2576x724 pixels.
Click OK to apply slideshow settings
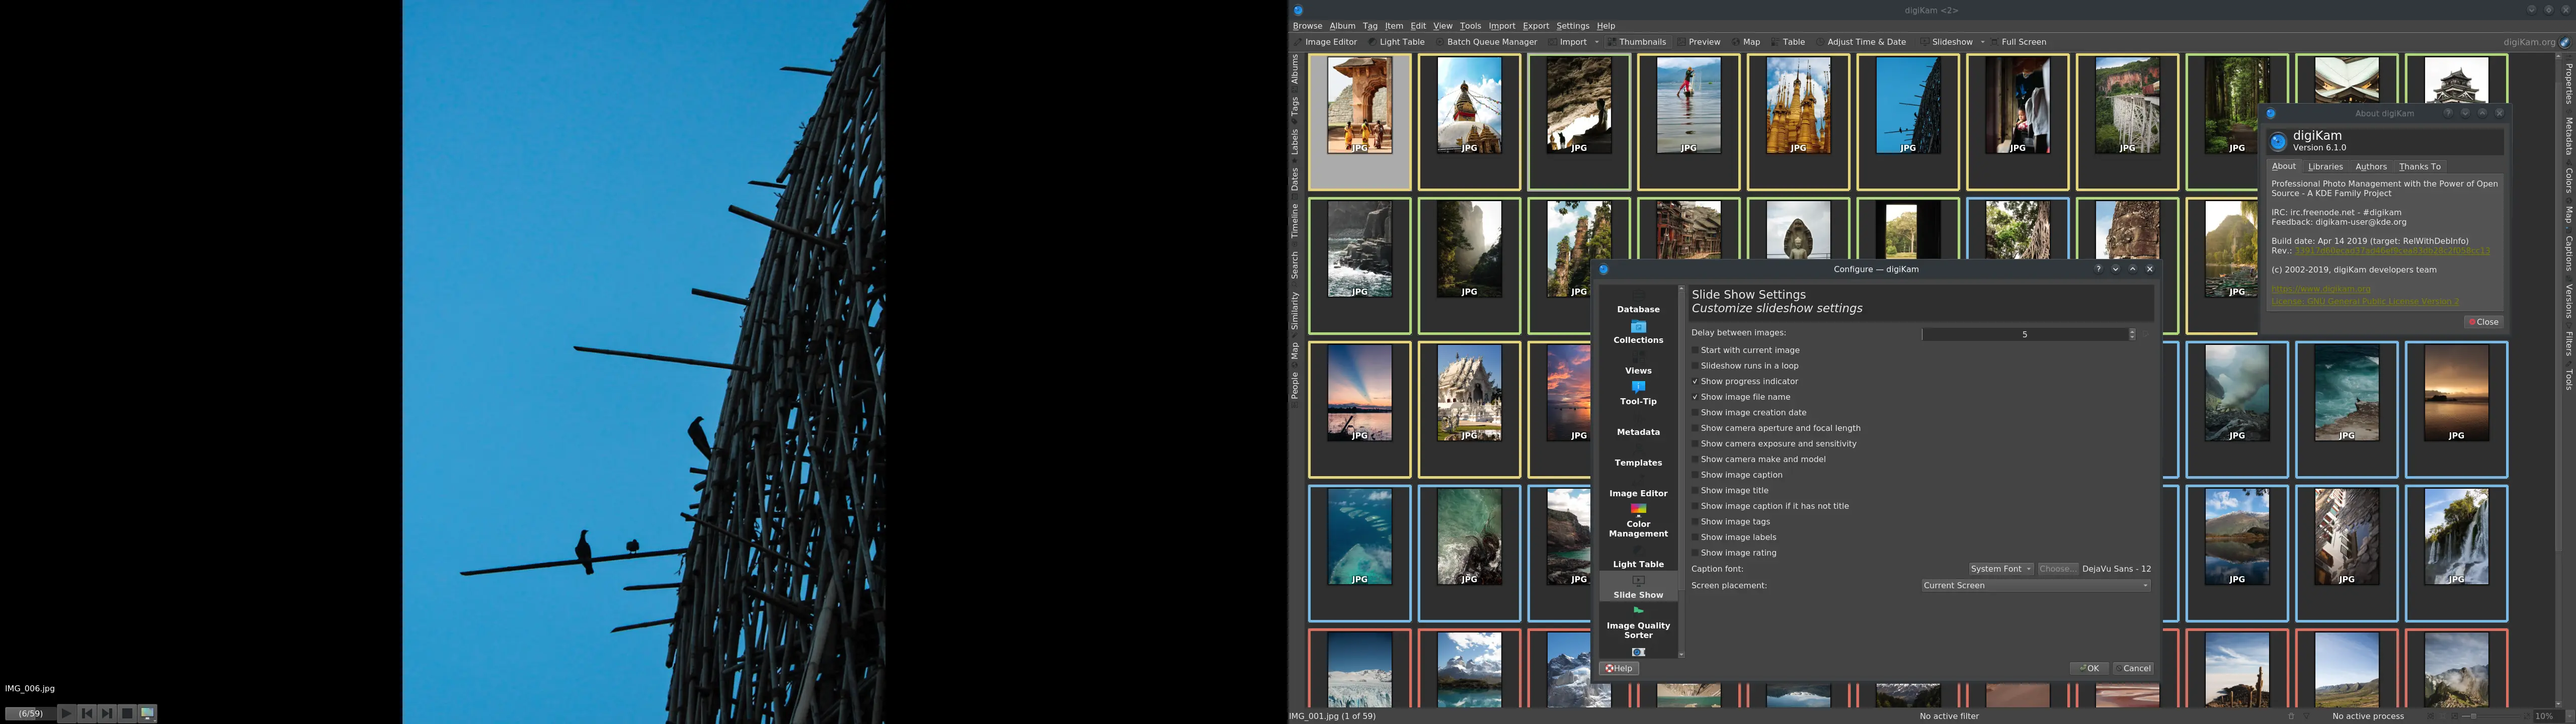pyautogui.click(x=2089, y=668)
